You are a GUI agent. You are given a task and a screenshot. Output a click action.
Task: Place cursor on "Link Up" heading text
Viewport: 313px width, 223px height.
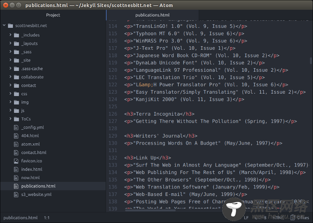[x=146, y=158]
